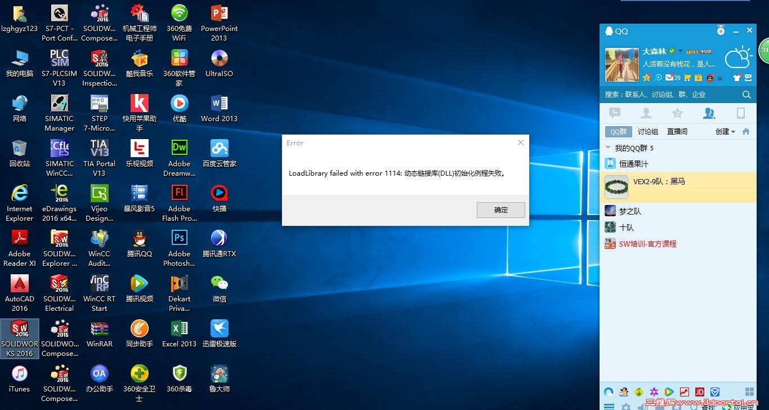This screenshot has width=769, height=410.
Task: Select the 鲁大师 desktop icon
Action: click(x=219, y=379)
